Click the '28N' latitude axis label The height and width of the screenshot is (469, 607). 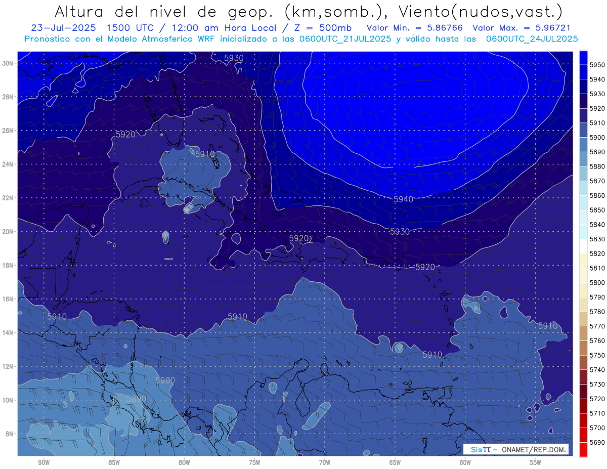coord(8,97)
